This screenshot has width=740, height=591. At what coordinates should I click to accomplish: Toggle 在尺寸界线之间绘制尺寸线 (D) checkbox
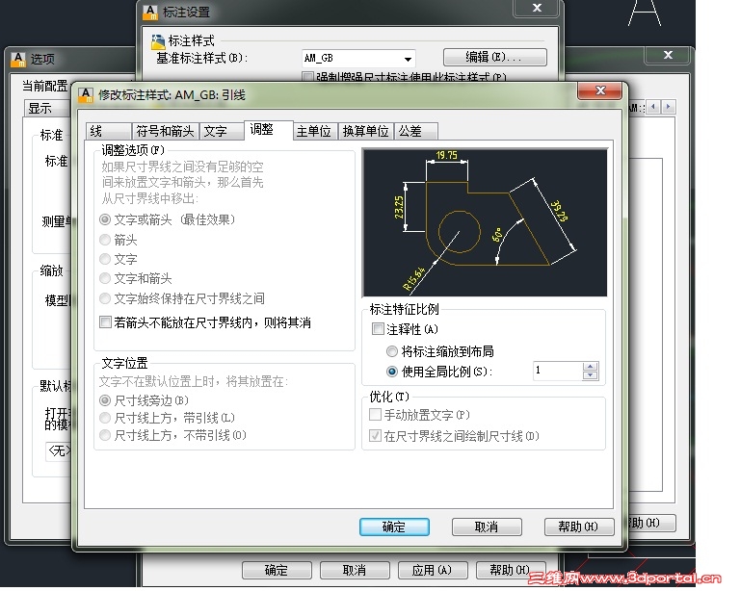coord(375,436)
